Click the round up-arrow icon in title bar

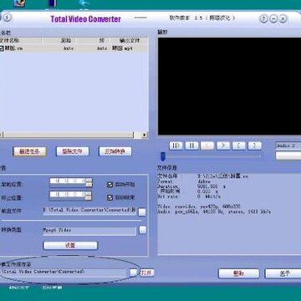pyautogui.click(x=263, y=18)
